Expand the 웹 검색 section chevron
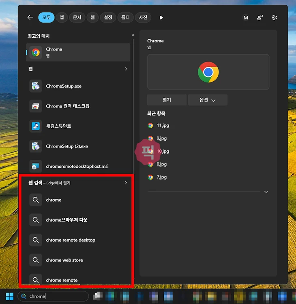This screenshot has height=304, width=296. pyautogui.click(x=126, y=183)
